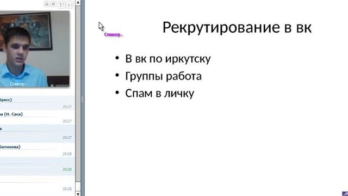Click the bullet "Спам в личку"
348x196 pixels.
[x=159, y=93]
